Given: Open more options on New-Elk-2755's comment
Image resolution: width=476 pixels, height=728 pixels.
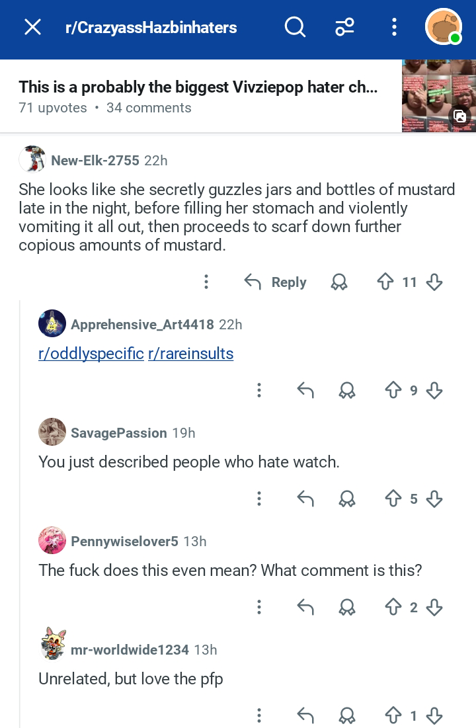Looking at the screenshot, I should pyautogui.click(x=206, y=282).
